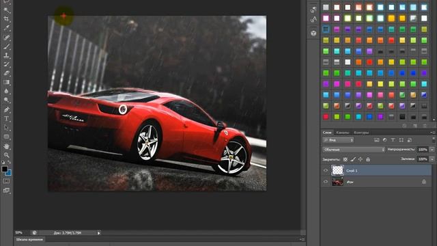Select the Blur tool
This screenshot has width=437, height=246.
coord(7,91)
